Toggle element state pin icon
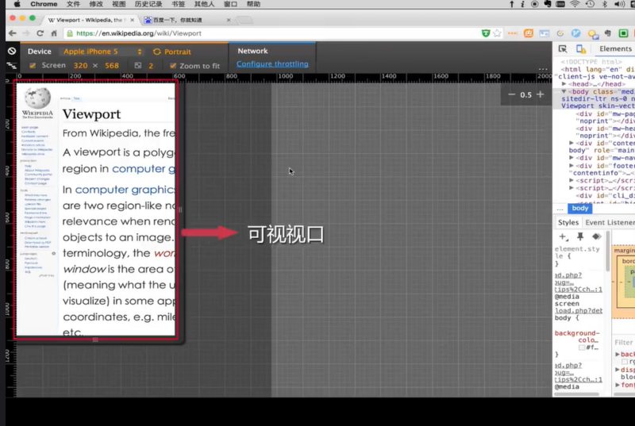 (x=580, y=236)
